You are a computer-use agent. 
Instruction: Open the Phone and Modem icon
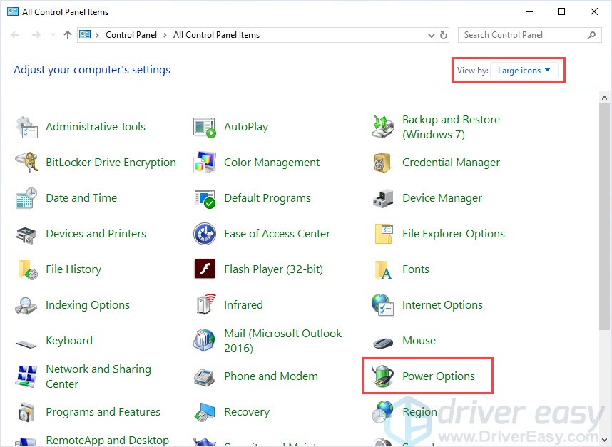(x=205, y=377)
